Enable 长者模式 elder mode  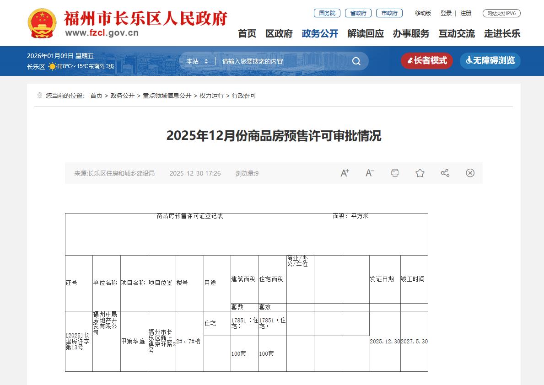[x=426, y=61]
